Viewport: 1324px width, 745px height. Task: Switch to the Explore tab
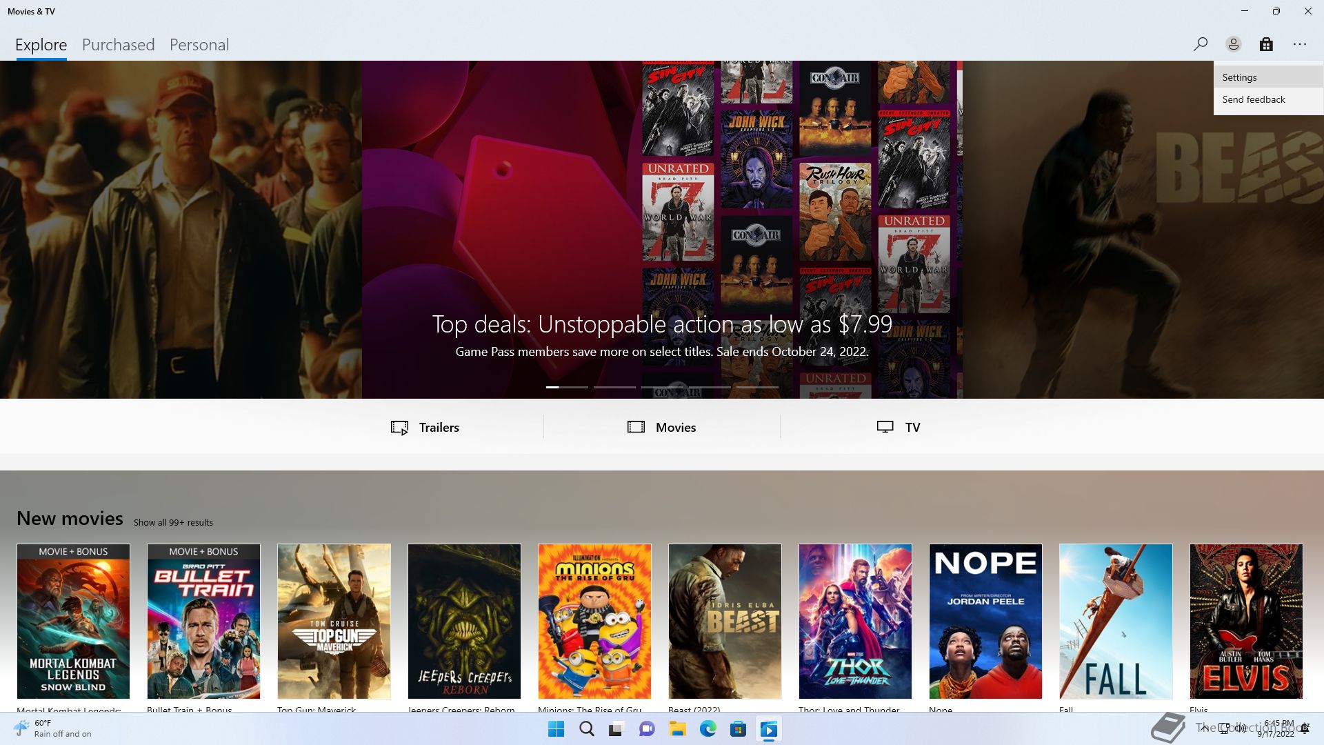click(41, 45)
